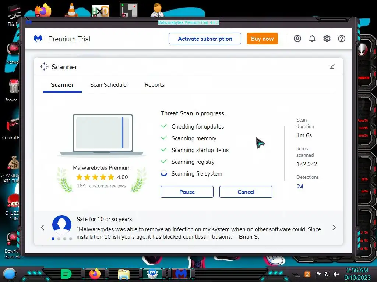Image resolution: width=377 pixels, height=282 pixels.
Task: Click the Scanner crosshair icon
Action: (44, 67)
